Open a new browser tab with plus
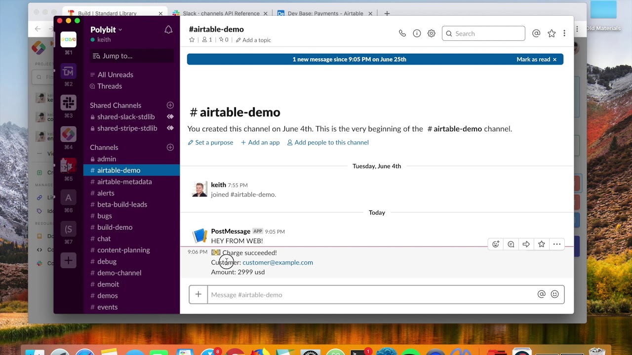The height and width of the screenshot is (355, 632). coord(387,13)
